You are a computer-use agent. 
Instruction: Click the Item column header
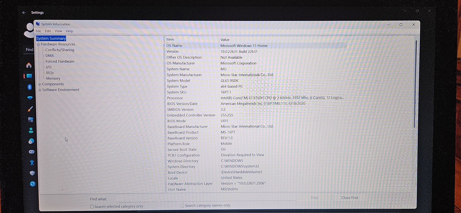192,39
